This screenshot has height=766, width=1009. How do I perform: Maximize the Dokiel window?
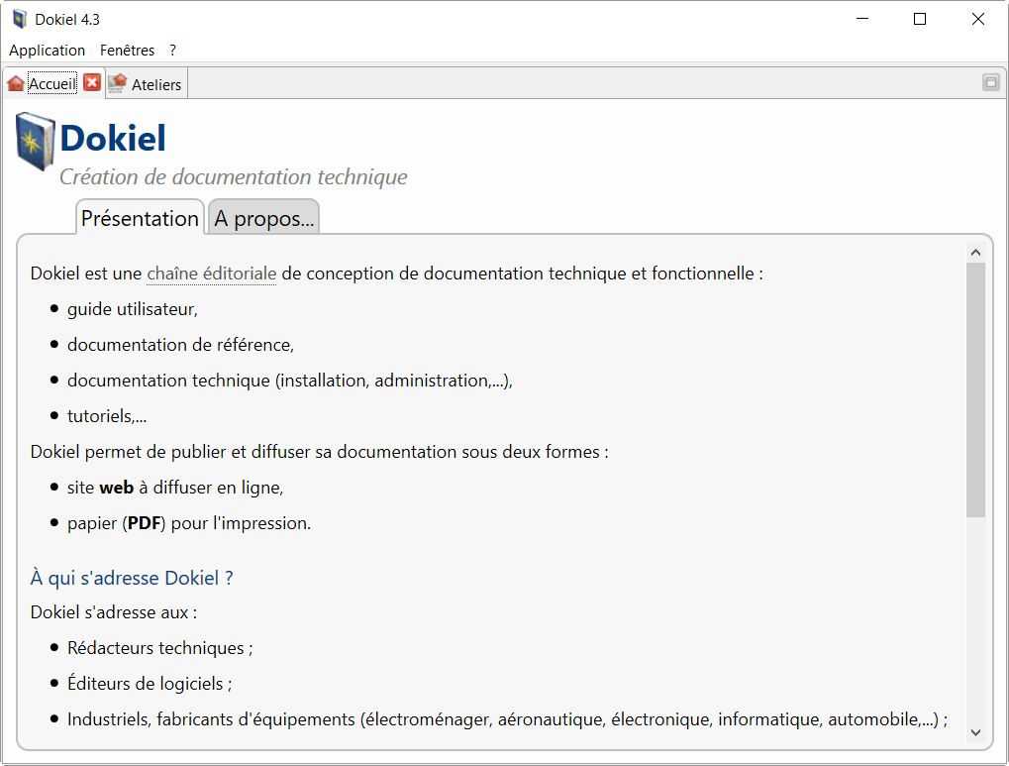[x=920, y=19]
